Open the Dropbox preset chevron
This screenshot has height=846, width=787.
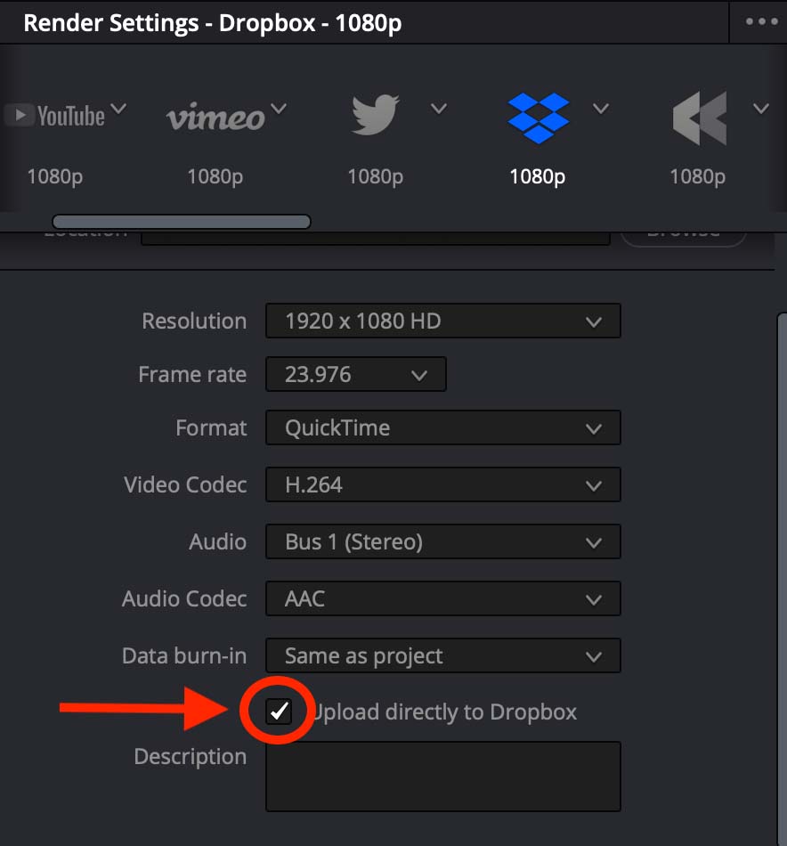click(x=601, y=109)
